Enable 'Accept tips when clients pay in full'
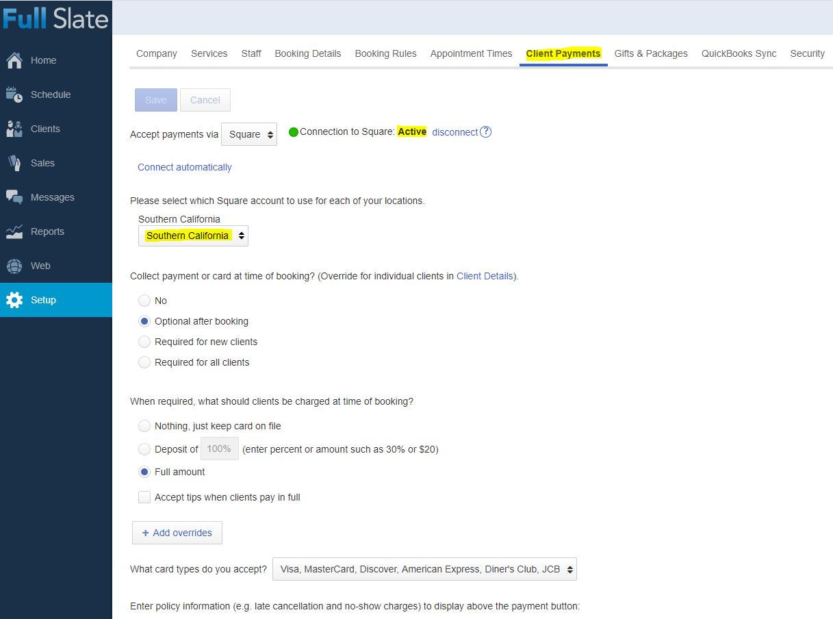This screenshot has width=833, height=619. (144, 497)
